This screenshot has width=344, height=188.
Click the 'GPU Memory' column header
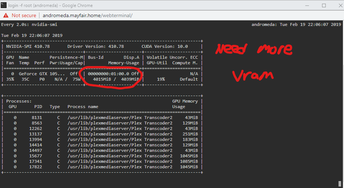(185, 101)
